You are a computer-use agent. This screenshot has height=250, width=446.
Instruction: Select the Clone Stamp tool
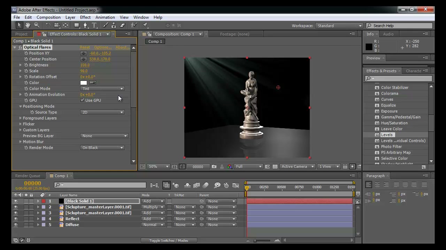point(114,25)
